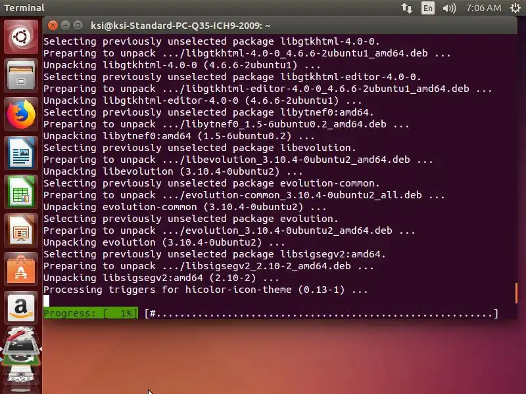Click the terminal title bar ksi@ksi-Standard-PC text
The width and height of the screenshot is (526, 394).
(x=180, y=26)
